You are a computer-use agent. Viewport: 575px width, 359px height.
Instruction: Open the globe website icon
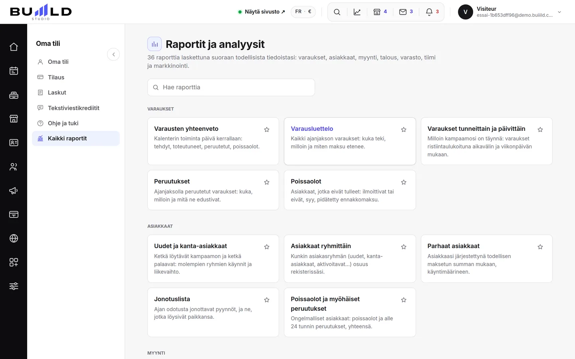(14, 239)
